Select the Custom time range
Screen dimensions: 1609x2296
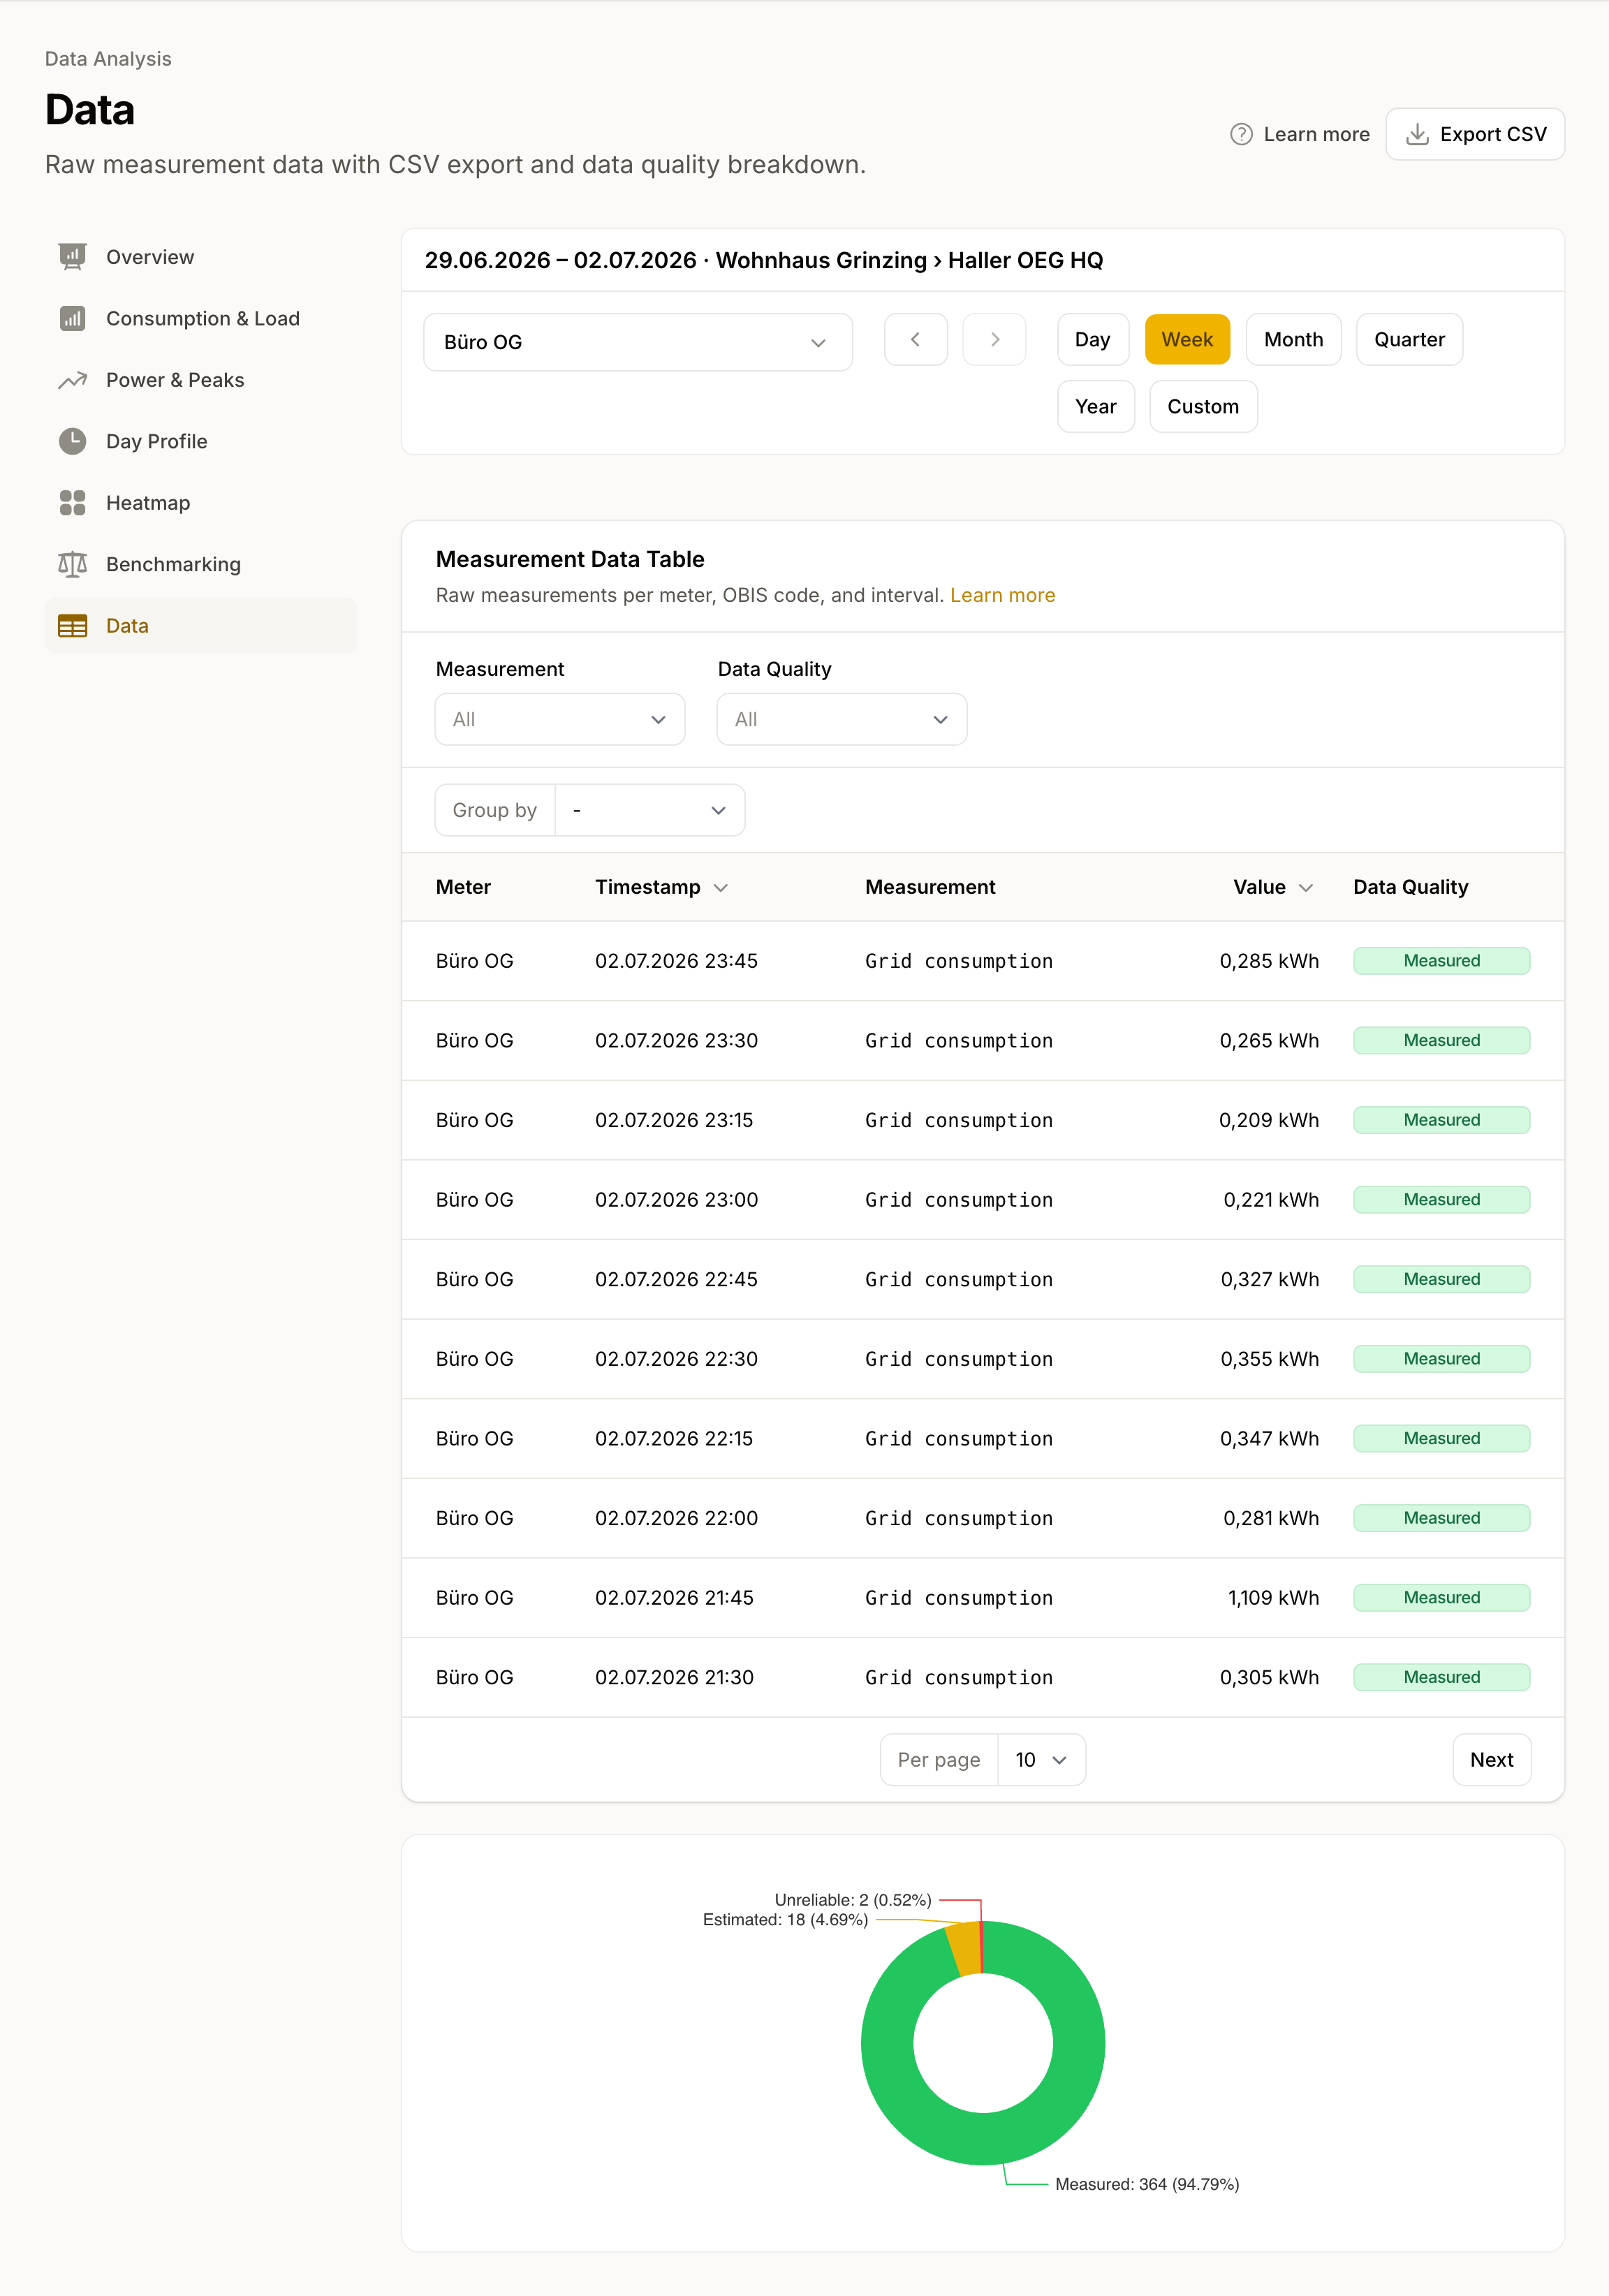point(1203,407)
